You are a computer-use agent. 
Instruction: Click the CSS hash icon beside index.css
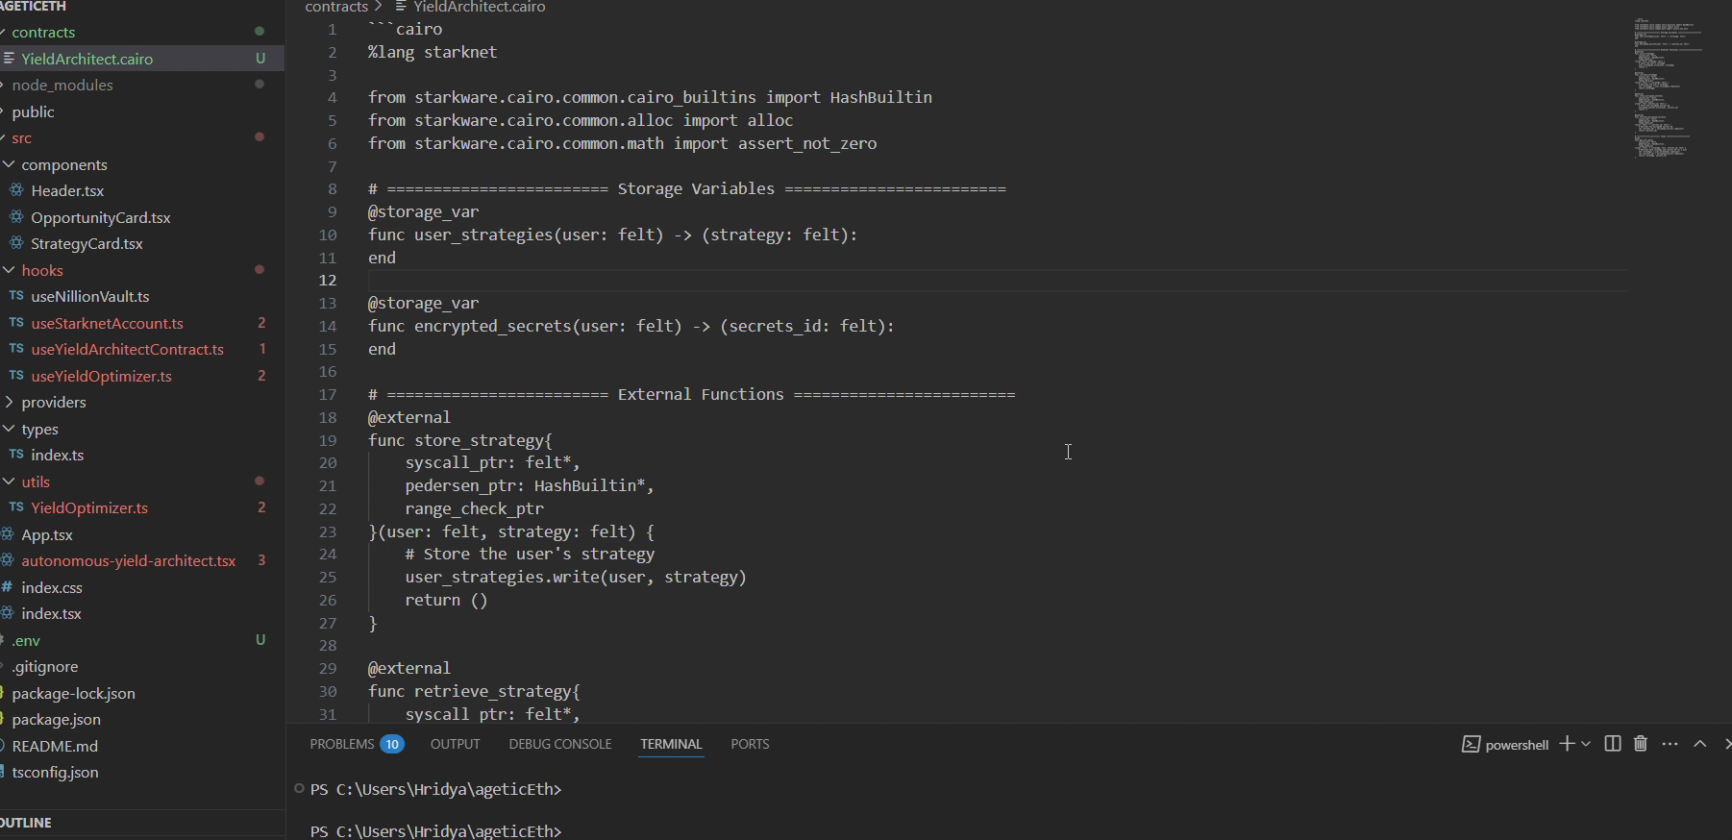pos(7,586)
